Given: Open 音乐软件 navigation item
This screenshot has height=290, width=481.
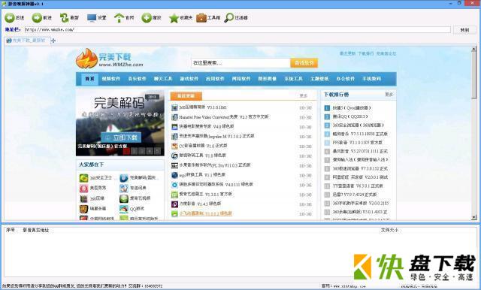Looking at the screenshot, I should [x=137, y=79].
